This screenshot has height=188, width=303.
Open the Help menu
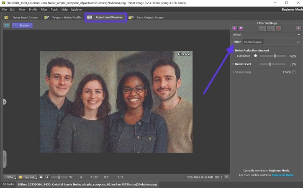(x=64, y=10)
